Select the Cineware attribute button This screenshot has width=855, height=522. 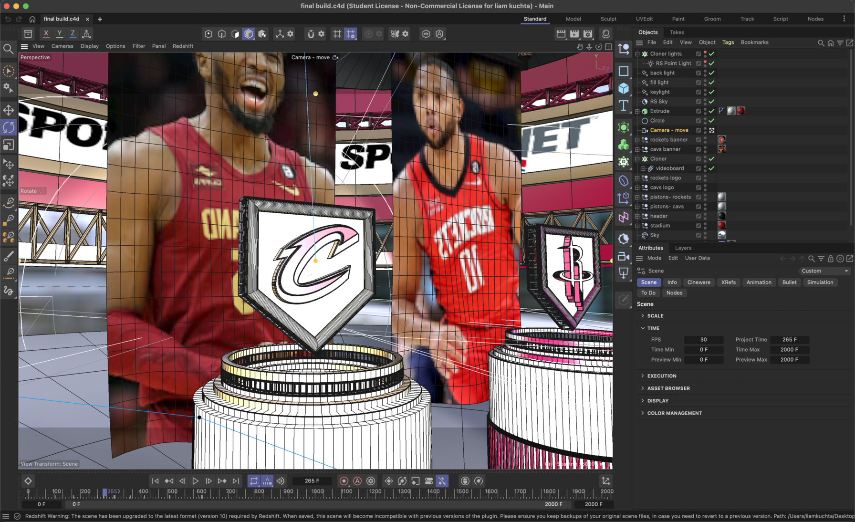699,282
